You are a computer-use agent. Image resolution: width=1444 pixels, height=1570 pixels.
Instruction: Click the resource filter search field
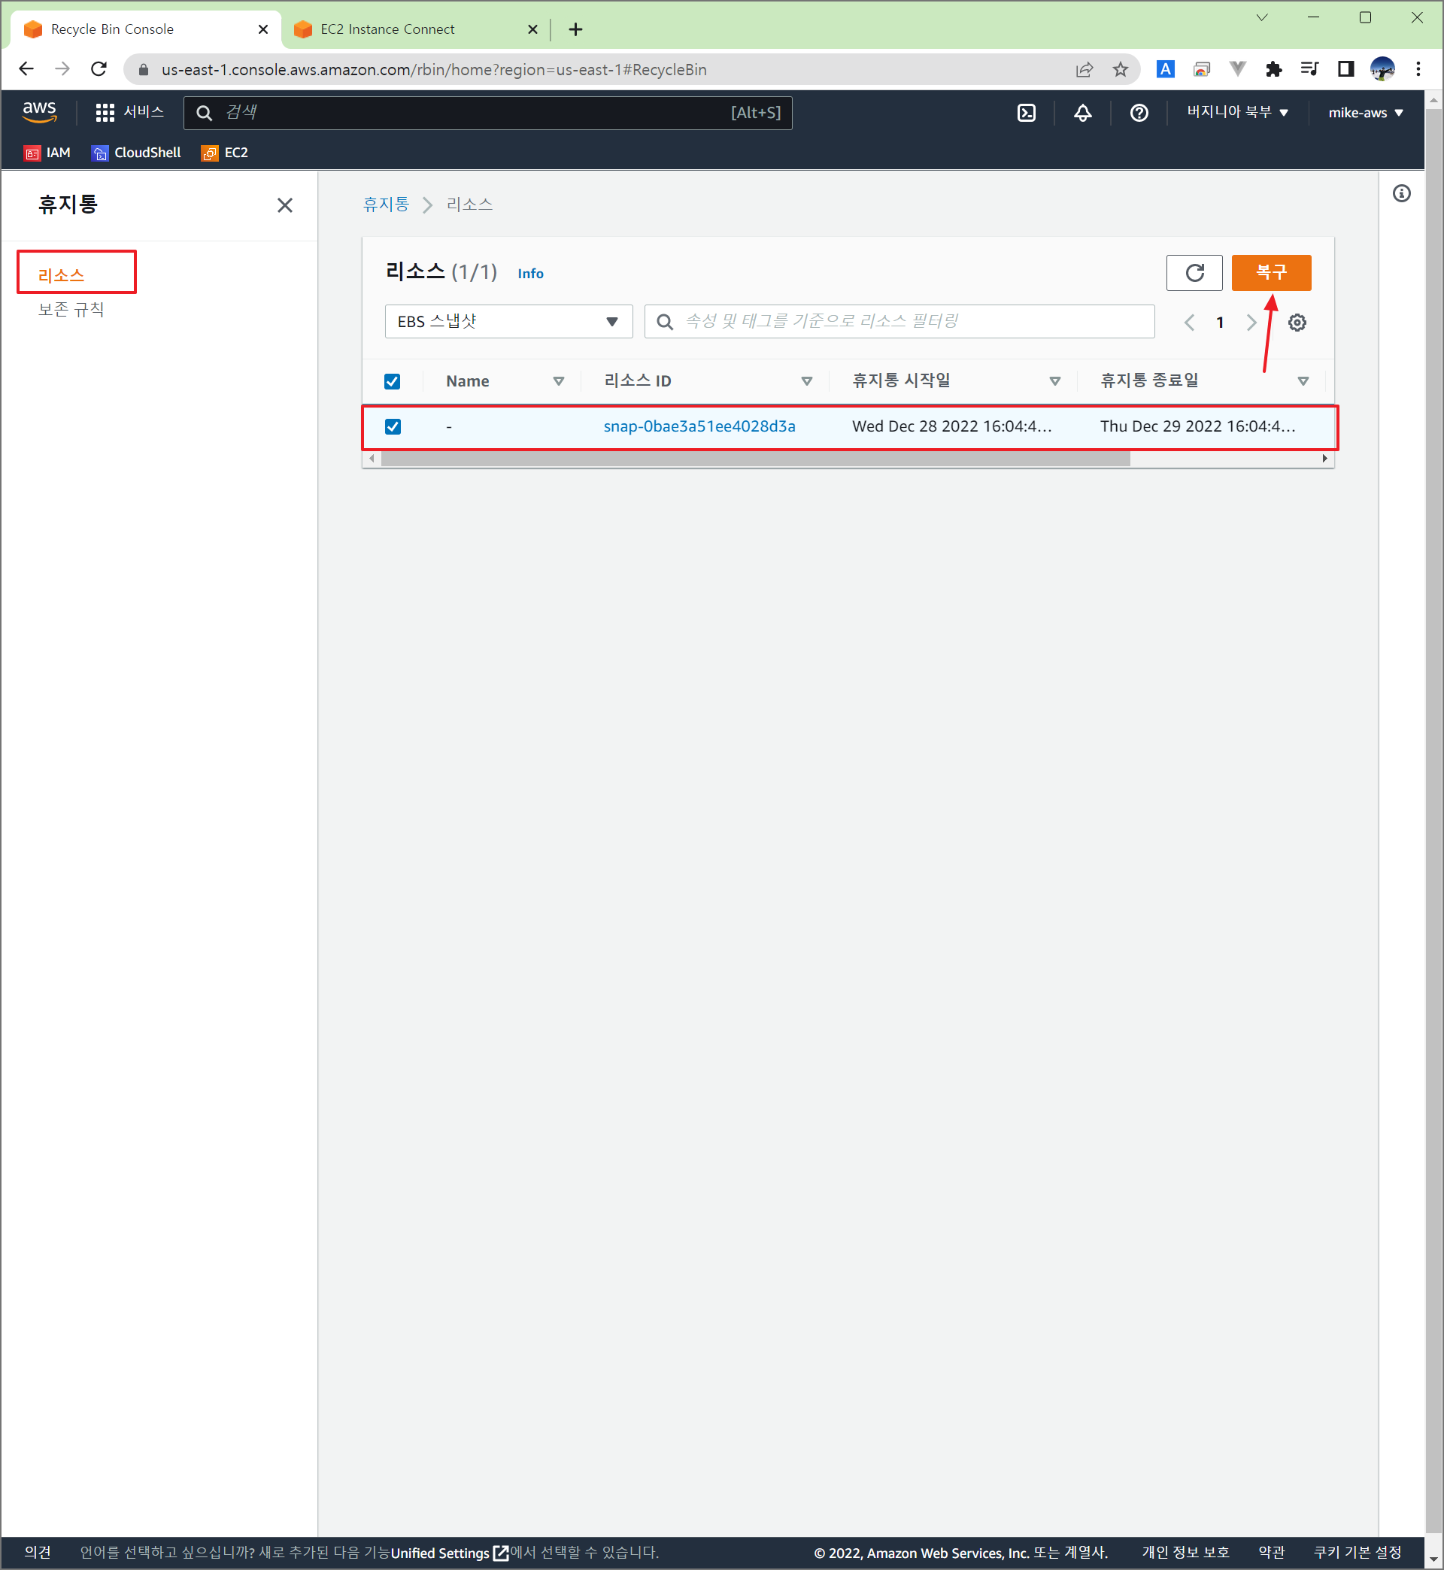click(899, 321)
